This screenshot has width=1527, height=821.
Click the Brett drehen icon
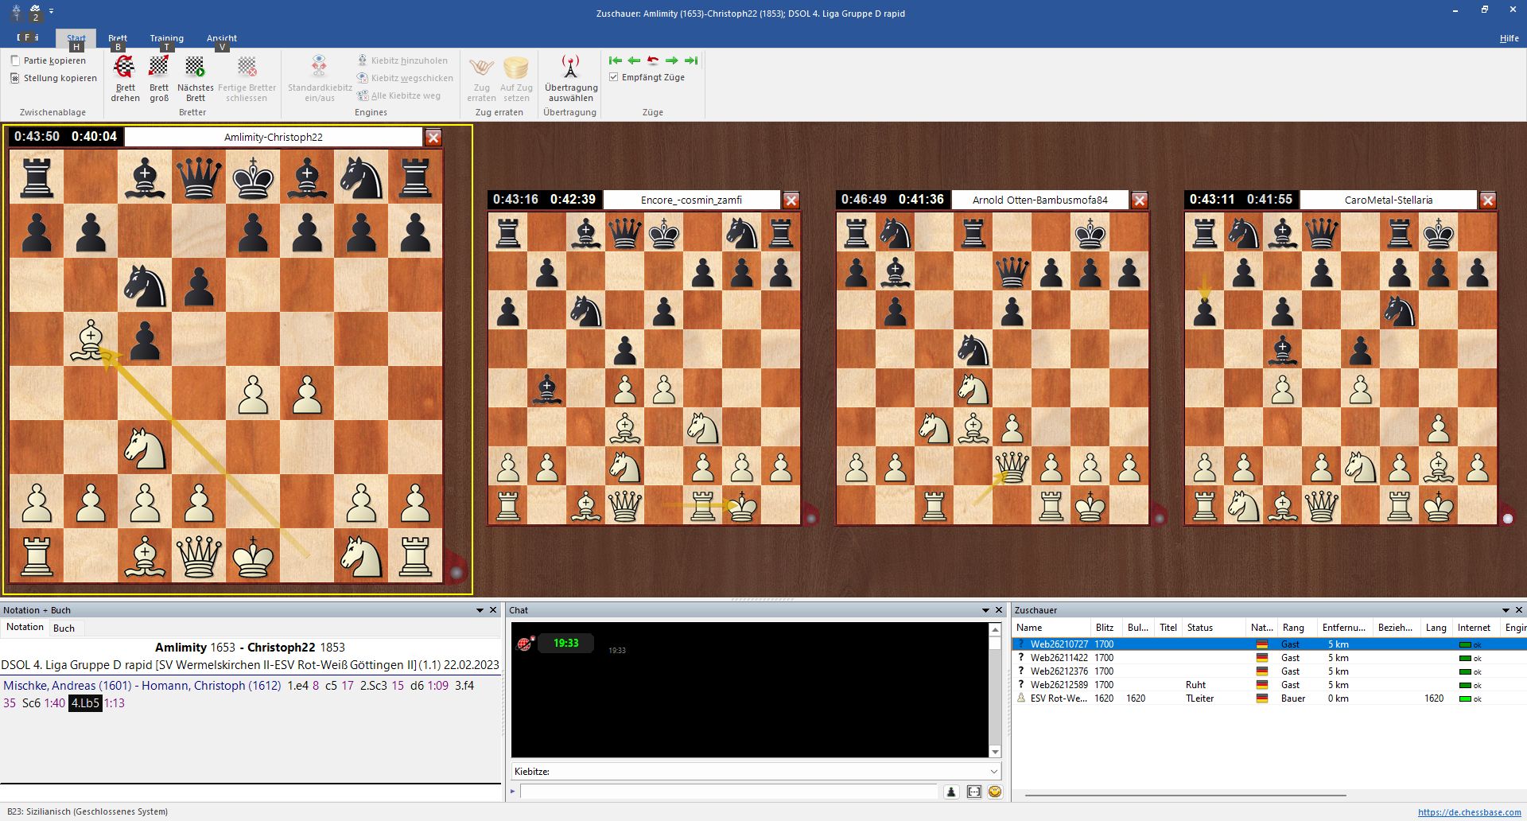[x=125, y=68]
